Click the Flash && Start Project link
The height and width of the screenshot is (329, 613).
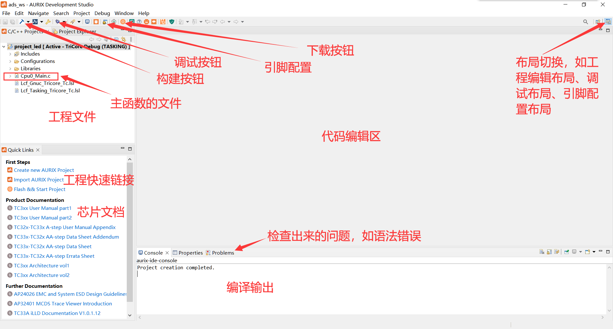pos(40,189)
